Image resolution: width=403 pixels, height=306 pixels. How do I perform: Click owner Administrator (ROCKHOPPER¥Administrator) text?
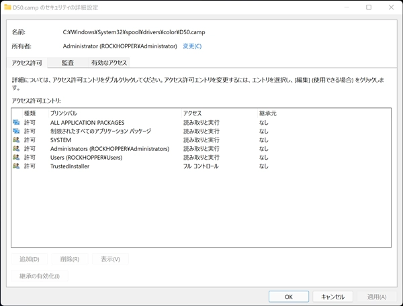pos(120,46)
